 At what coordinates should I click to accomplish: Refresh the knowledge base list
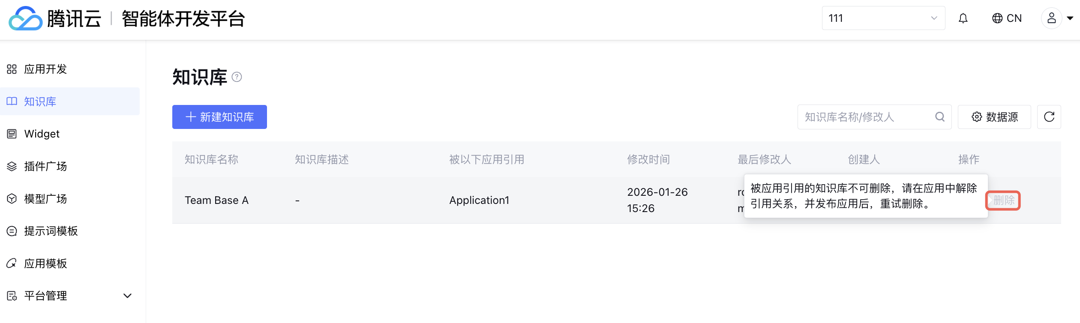pyautogui.click(x=1049, y=117)
